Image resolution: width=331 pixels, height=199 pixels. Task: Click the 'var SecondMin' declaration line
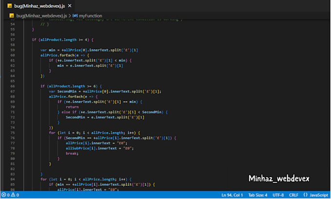[105, 91]
